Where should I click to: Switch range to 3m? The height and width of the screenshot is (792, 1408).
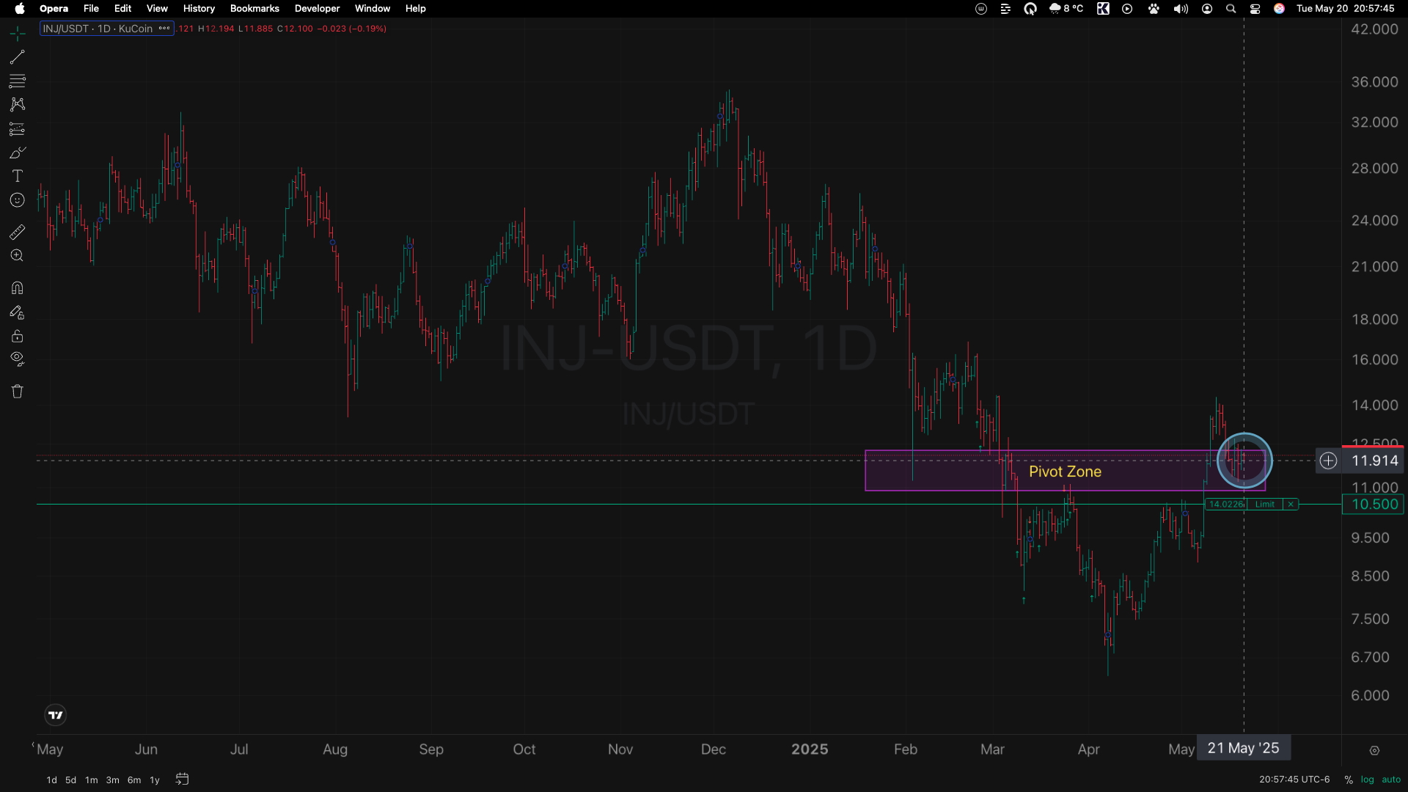[x=112, y=780]
